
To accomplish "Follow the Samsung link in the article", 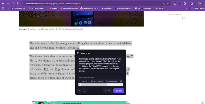I will [x=61, y=43].
